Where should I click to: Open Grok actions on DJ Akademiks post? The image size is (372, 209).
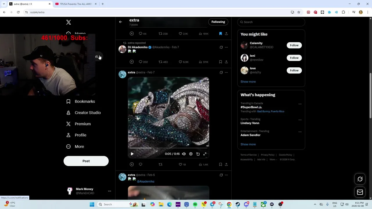tap(221, 47)
